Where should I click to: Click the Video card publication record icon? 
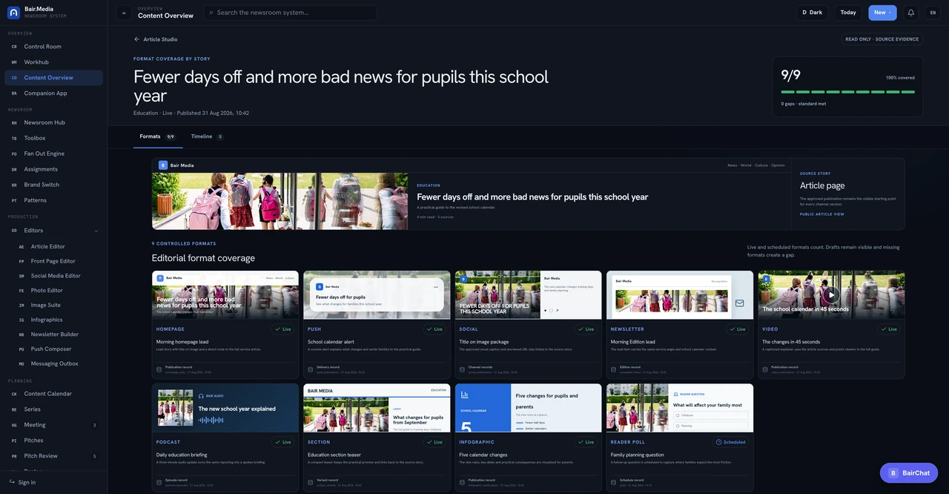point(764,369)
